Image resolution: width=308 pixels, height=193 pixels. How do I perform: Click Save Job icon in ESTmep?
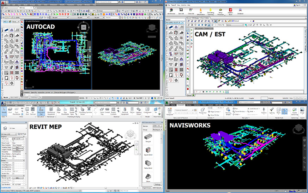point(181,11)
